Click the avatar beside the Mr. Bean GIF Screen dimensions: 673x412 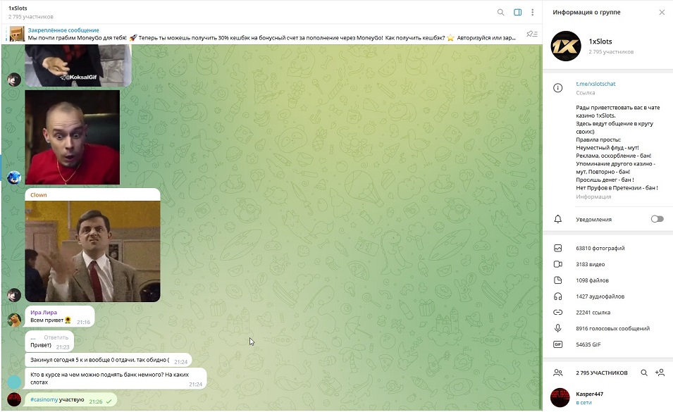[14, 295]
